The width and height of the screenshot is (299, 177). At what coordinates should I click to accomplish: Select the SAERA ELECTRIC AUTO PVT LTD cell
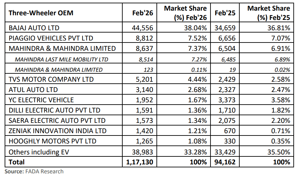[57, 121]
